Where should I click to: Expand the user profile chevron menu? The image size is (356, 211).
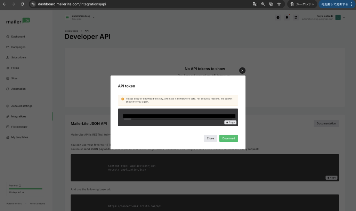click(344, 17)
